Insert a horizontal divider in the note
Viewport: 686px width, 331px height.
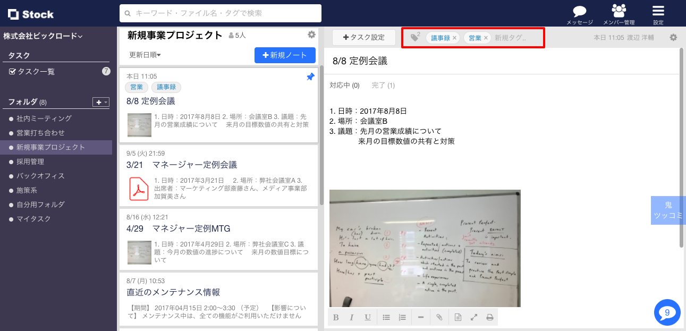coord(420,317)
